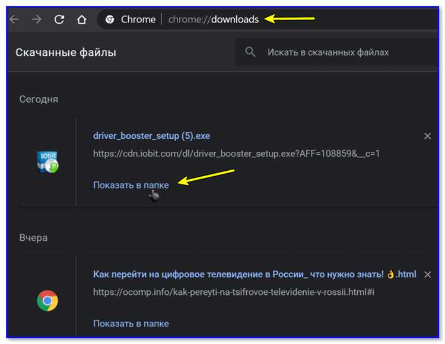The image size is (445, 344).
Task: Click the ocomp.info source URL
Action: pos(234,292)
